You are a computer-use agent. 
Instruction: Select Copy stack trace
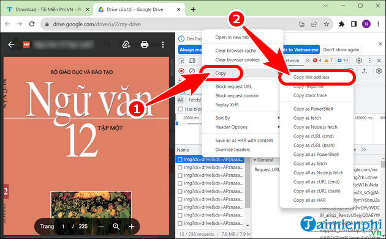[310, 95]
